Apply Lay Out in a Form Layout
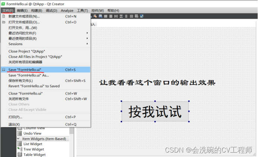Image resolution: width=258 pixels, height=157 pixels. tap(126, 16)
